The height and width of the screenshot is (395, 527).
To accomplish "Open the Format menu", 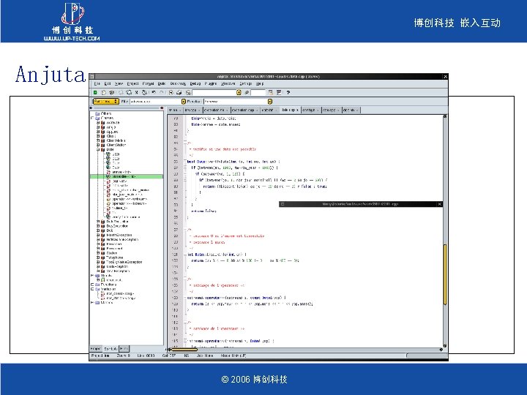I will 148,83.
